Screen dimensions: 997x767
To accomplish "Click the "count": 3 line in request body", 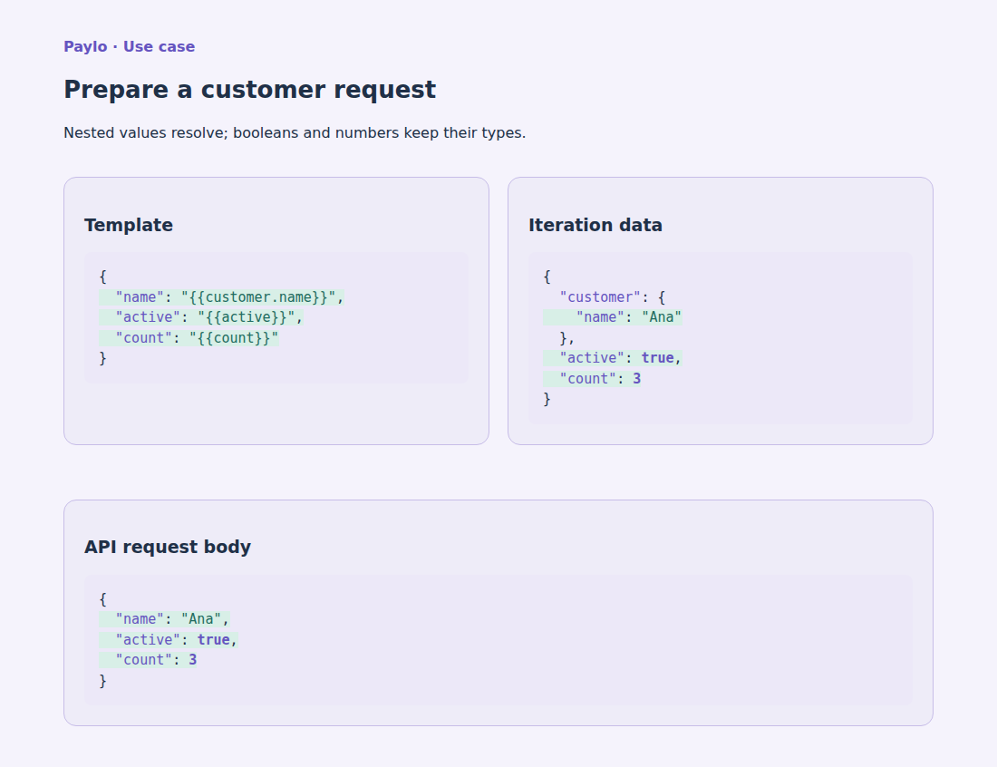I will (x=148, y=660).
